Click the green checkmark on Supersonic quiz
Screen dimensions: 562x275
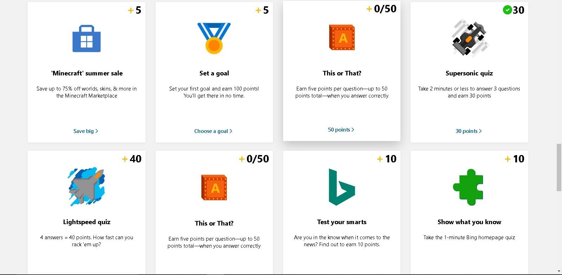click(x=508, y=10)
